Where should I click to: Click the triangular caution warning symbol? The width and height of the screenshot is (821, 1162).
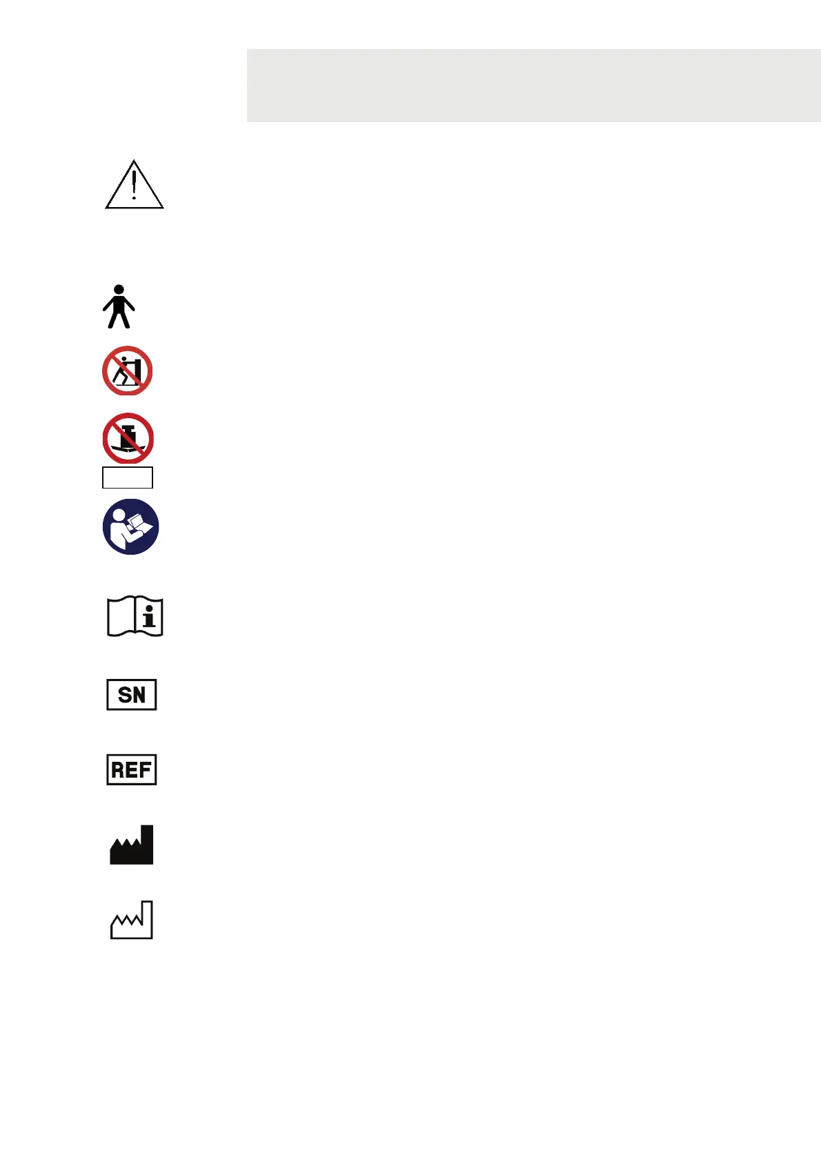tap(134, 185)
